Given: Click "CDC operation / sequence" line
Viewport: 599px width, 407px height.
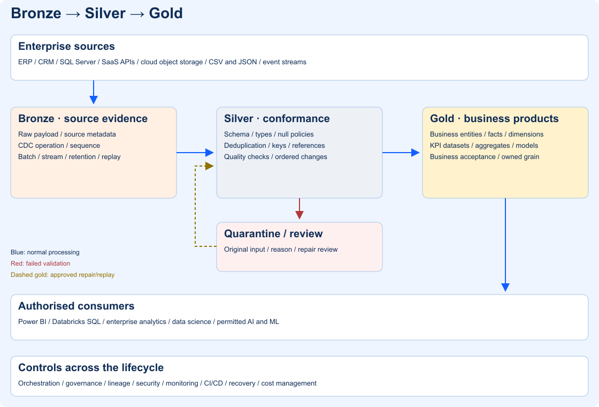Looking at the screenshot, I should [59, 145].
